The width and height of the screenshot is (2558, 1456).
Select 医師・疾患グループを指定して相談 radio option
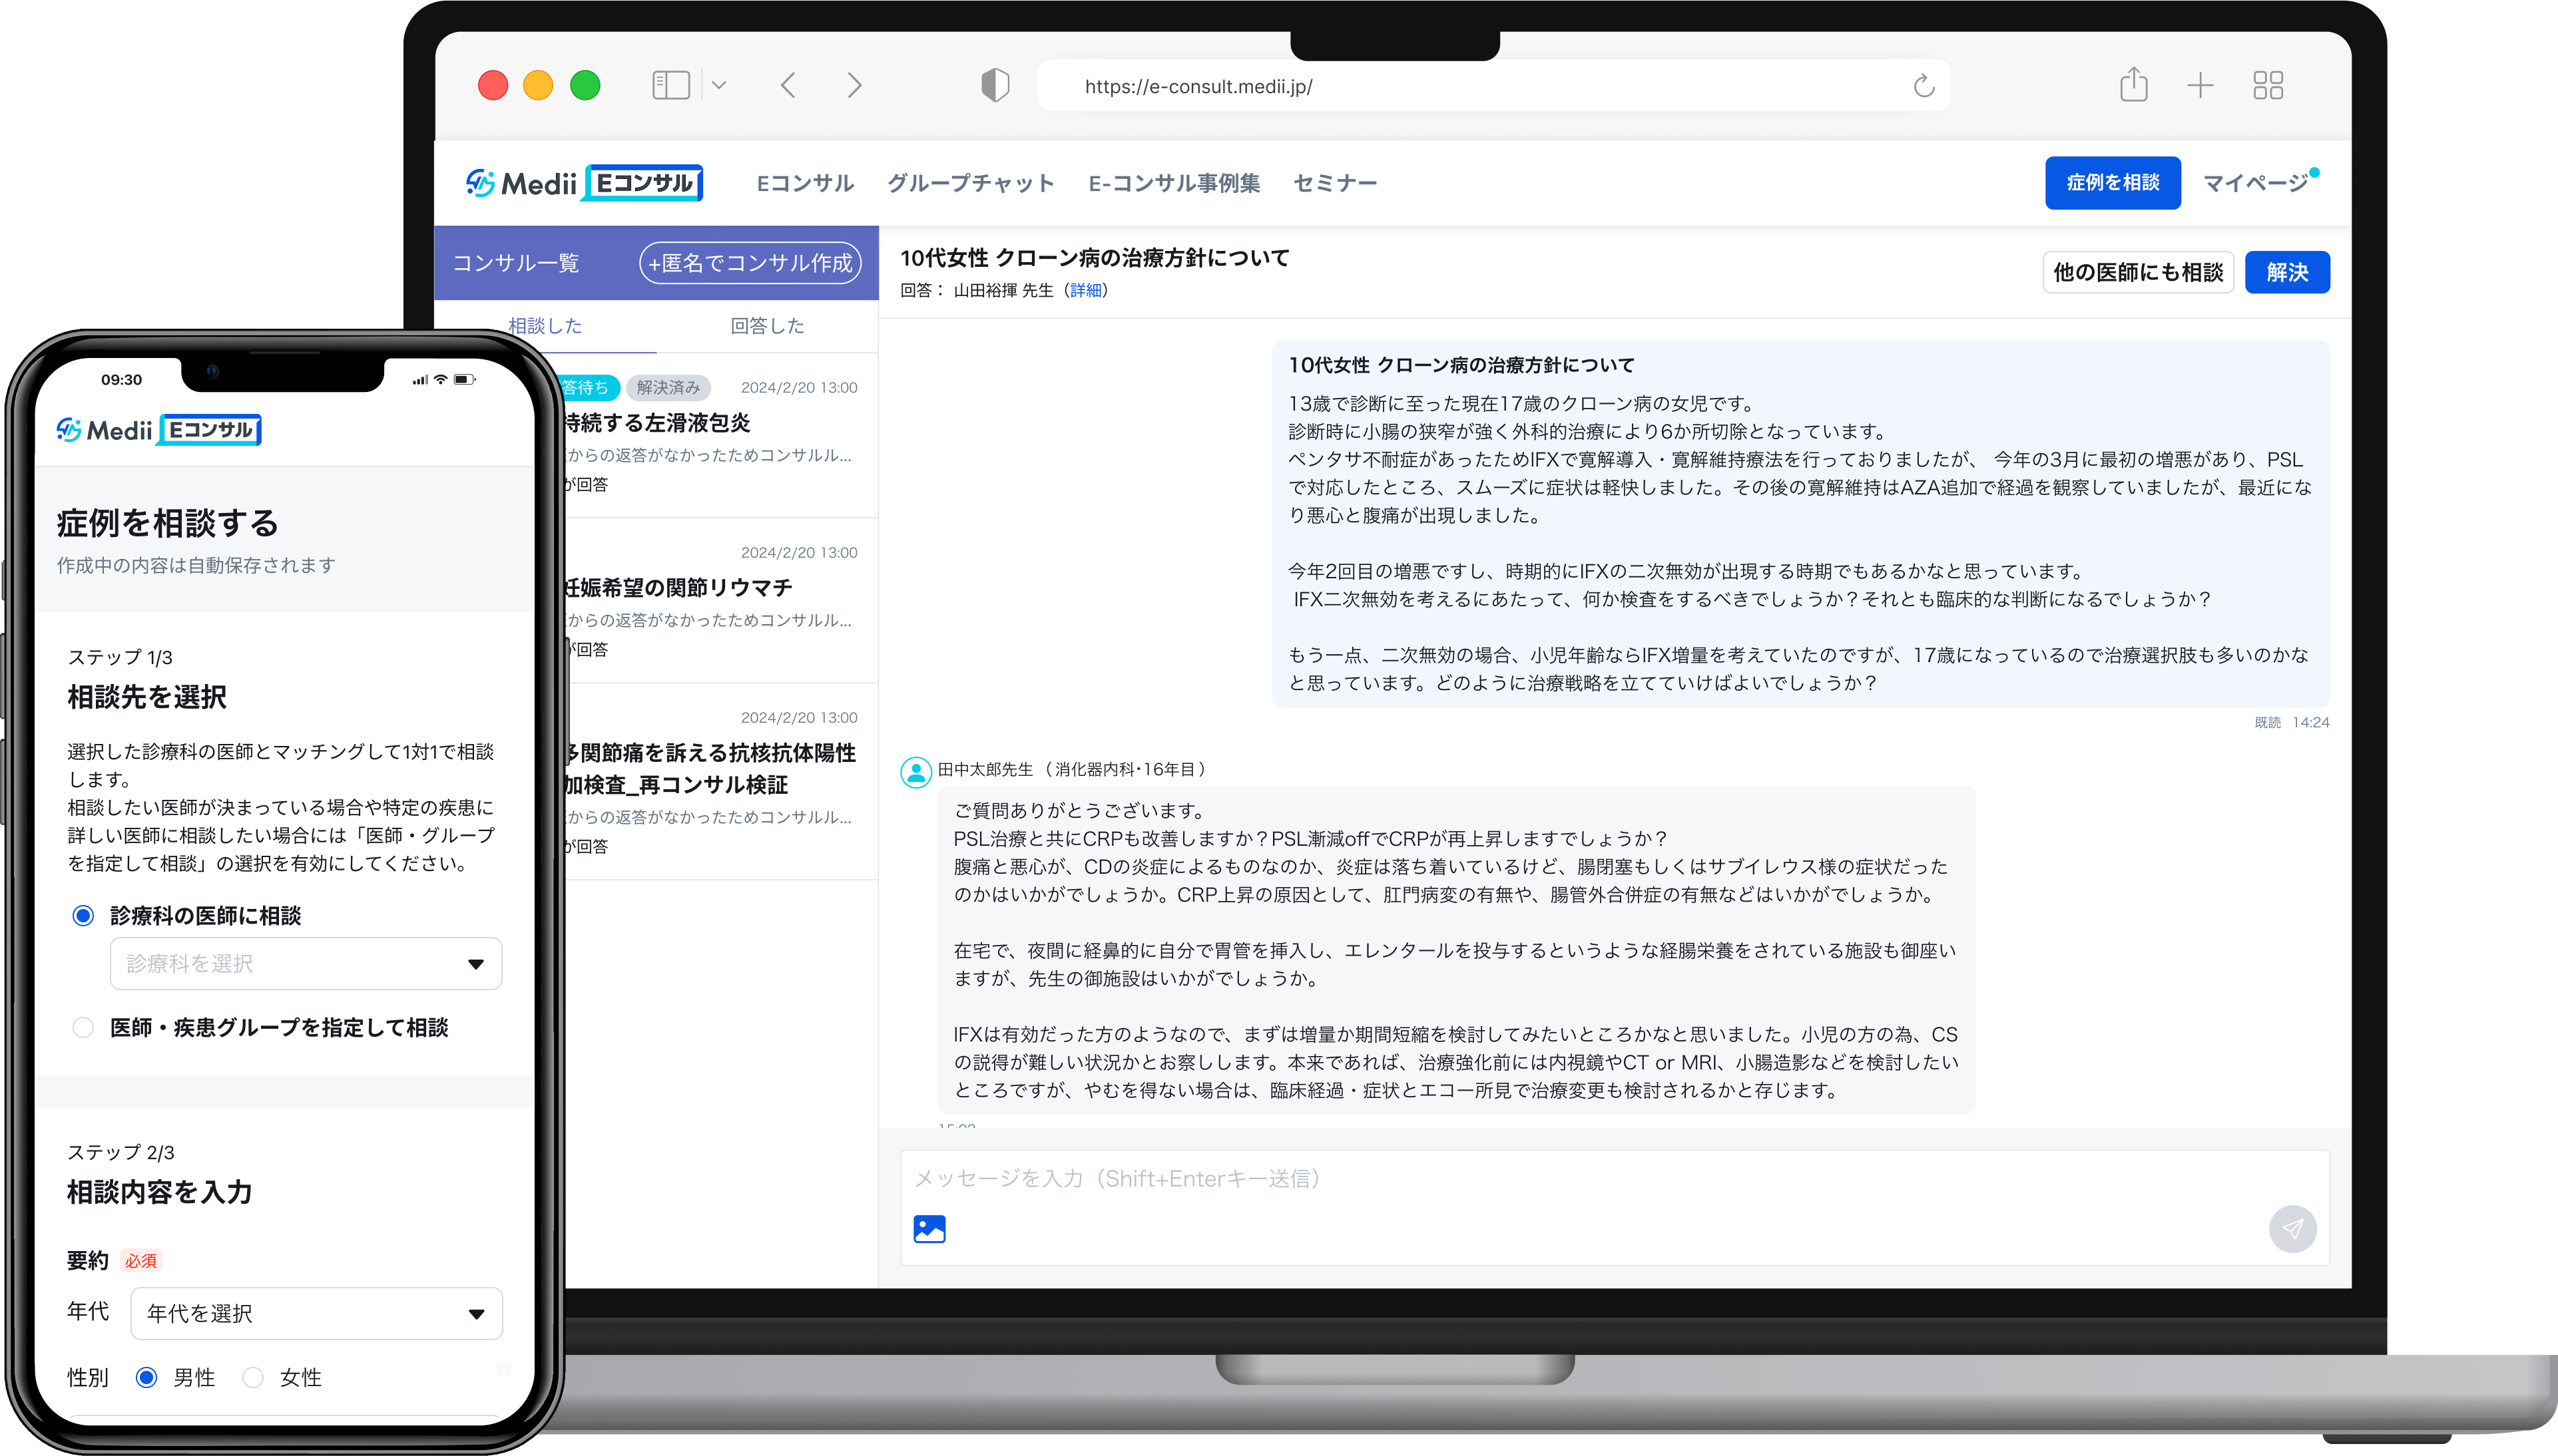pos(84,1027)
